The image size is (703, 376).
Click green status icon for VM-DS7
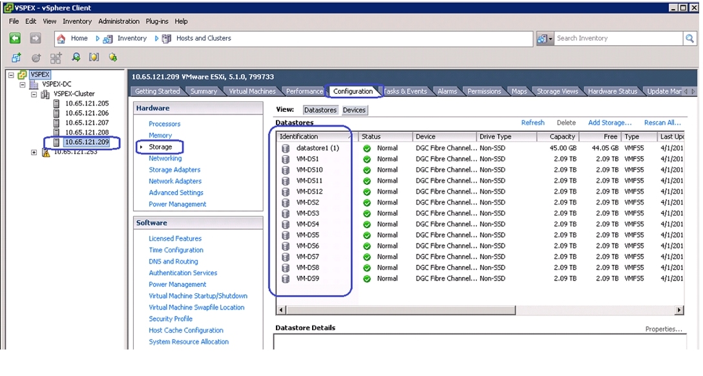click(x=367, y=257)
